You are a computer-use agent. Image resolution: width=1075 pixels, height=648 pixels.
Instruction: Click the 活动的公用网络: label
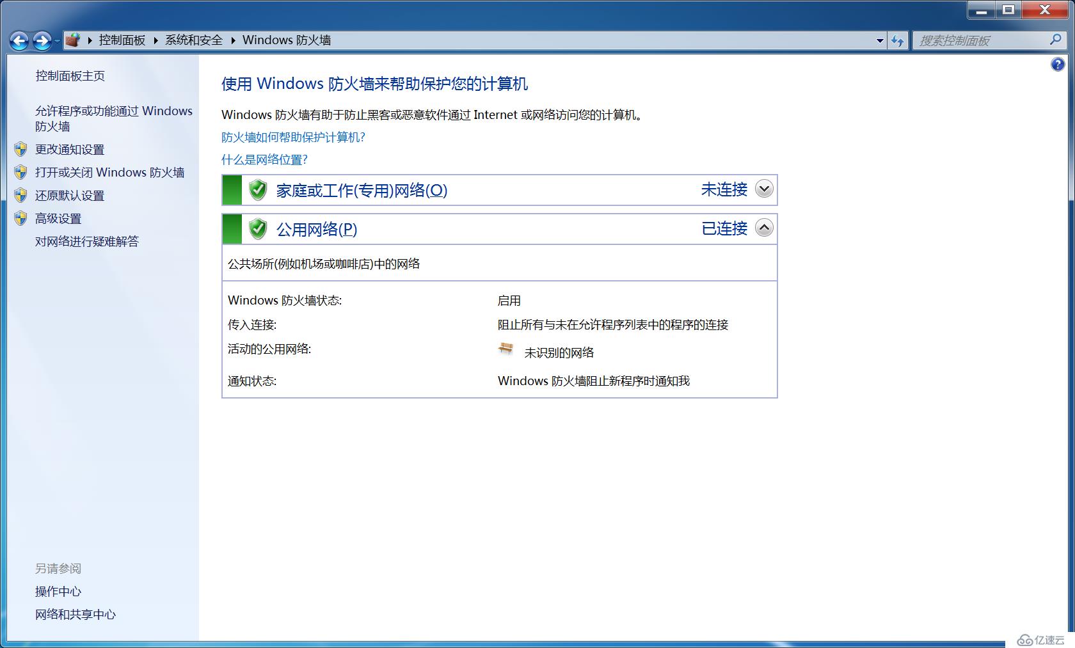[x=269, y=349]
